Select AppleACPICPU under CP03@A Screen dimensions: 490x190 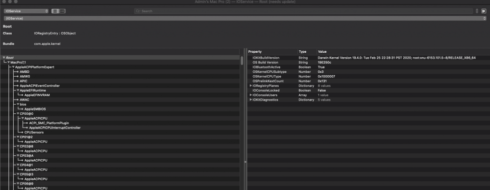click(x=36, y=160)
